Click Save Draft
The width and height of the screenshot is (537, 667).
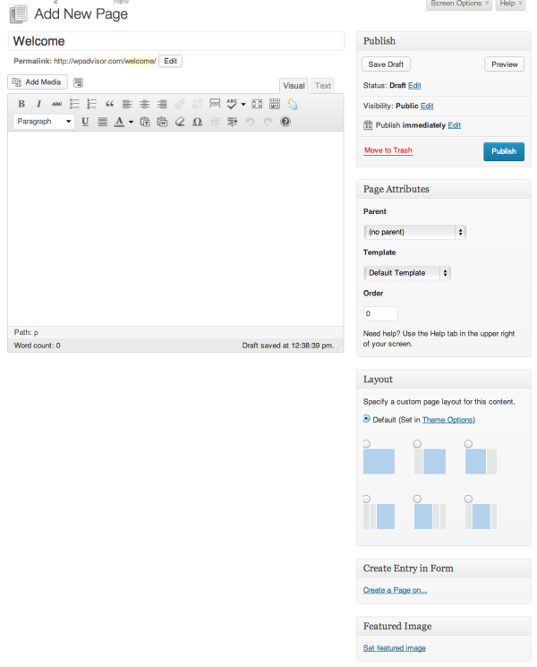click(386, 64)
